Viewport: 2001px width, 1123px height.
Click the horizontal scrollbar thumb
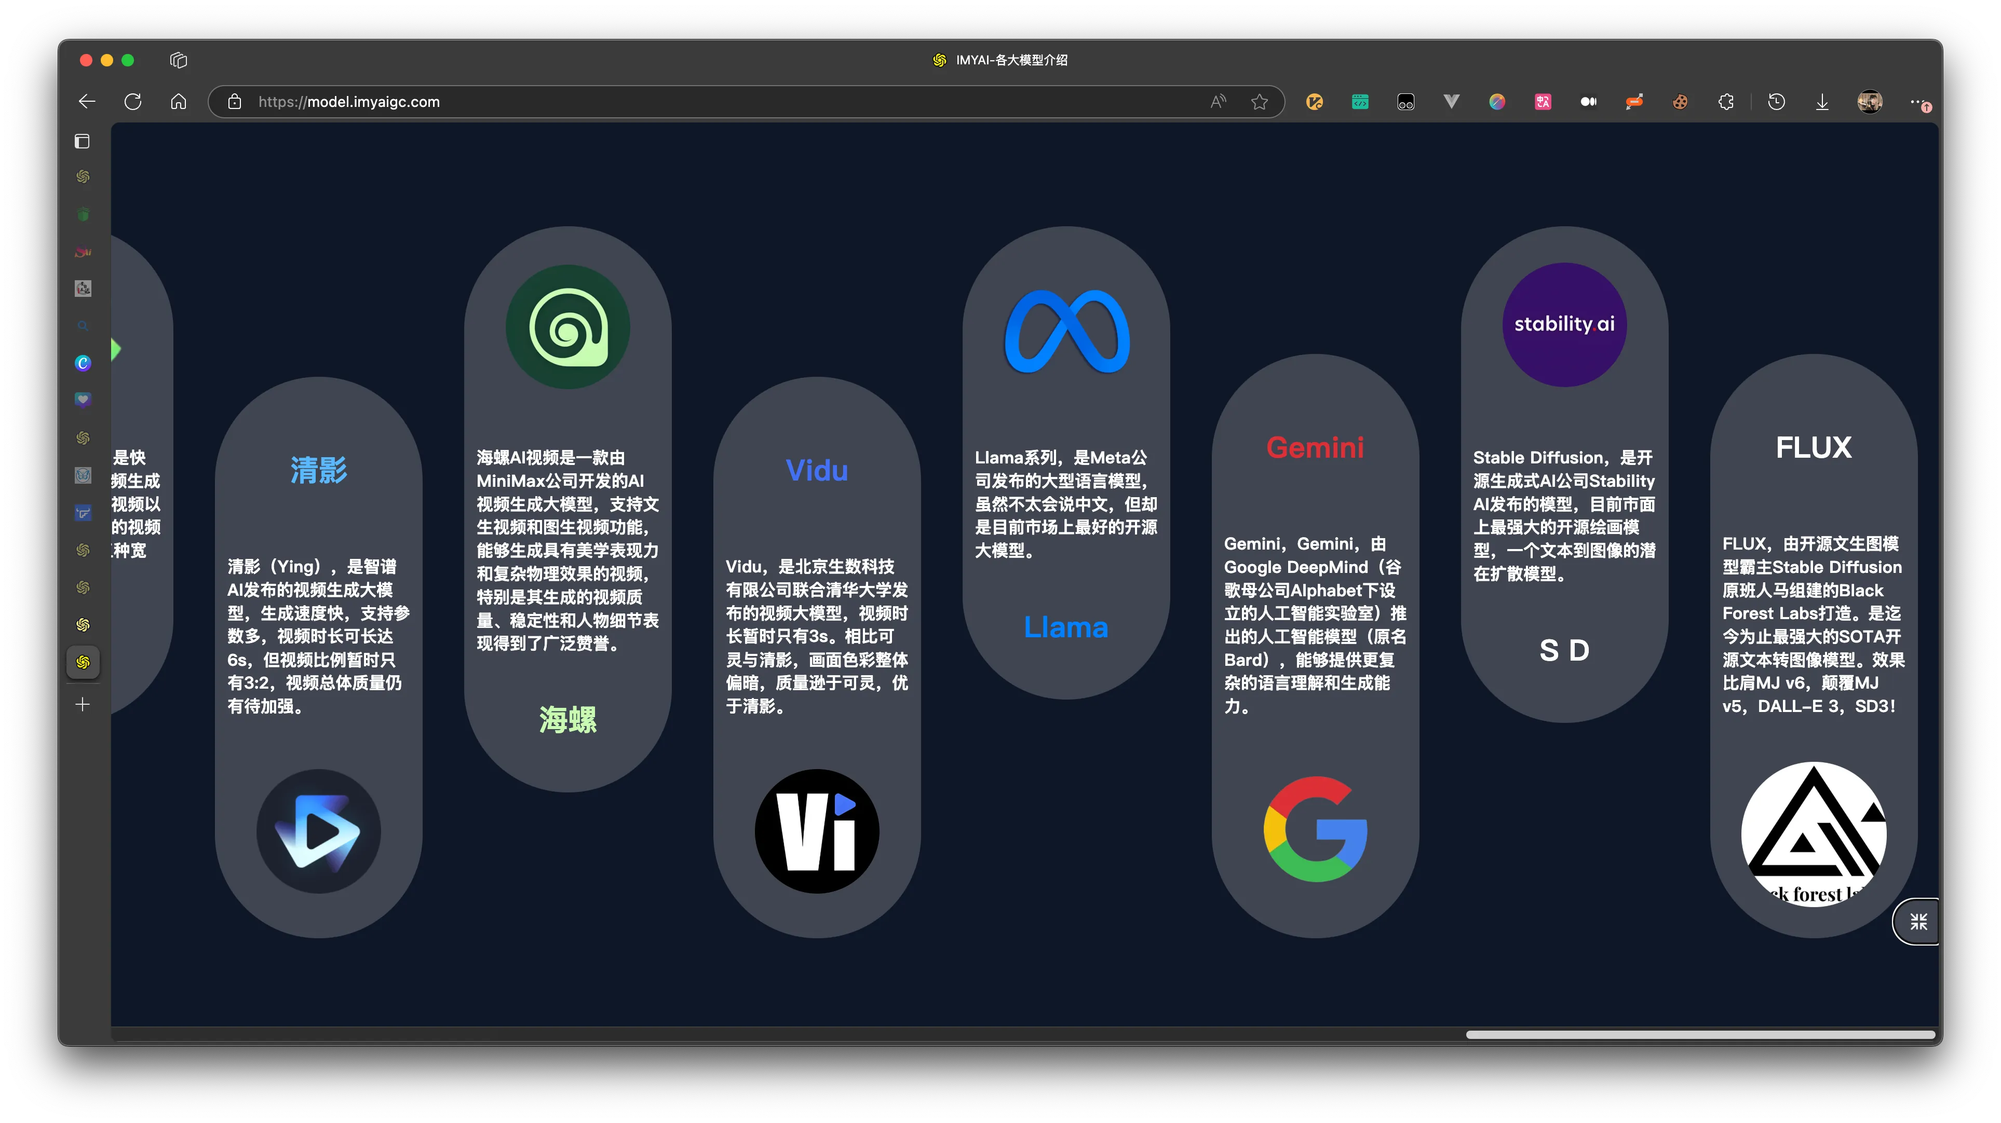pos(1700,1034)
